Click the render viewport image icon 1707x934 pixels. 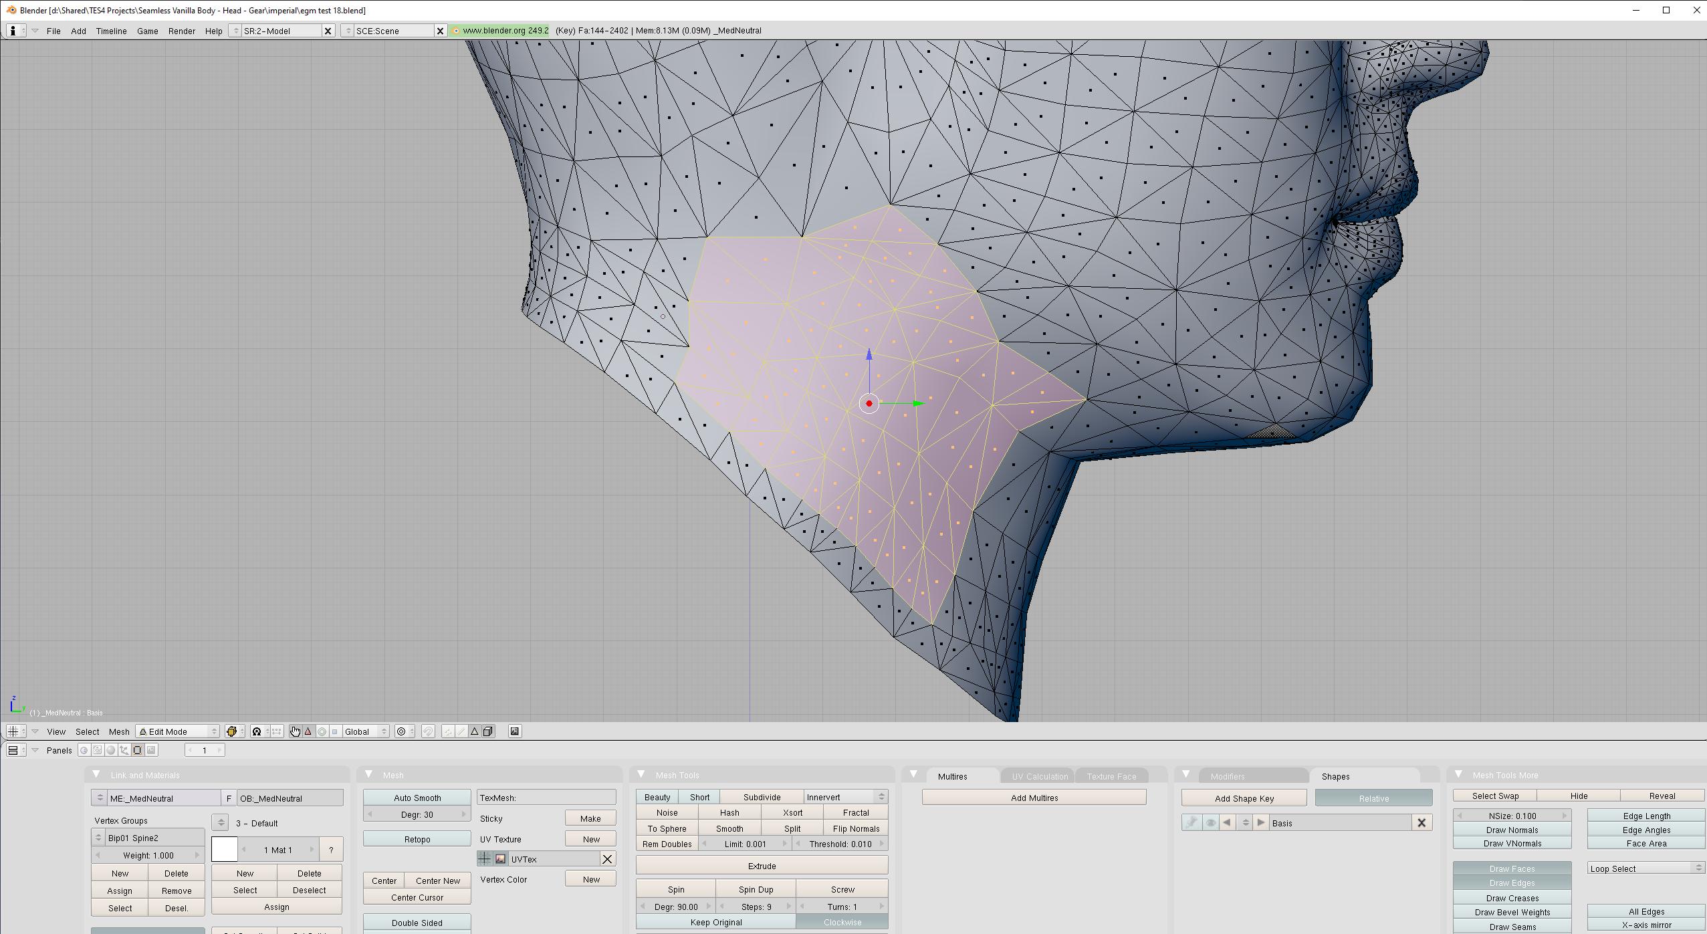(514, 731)
